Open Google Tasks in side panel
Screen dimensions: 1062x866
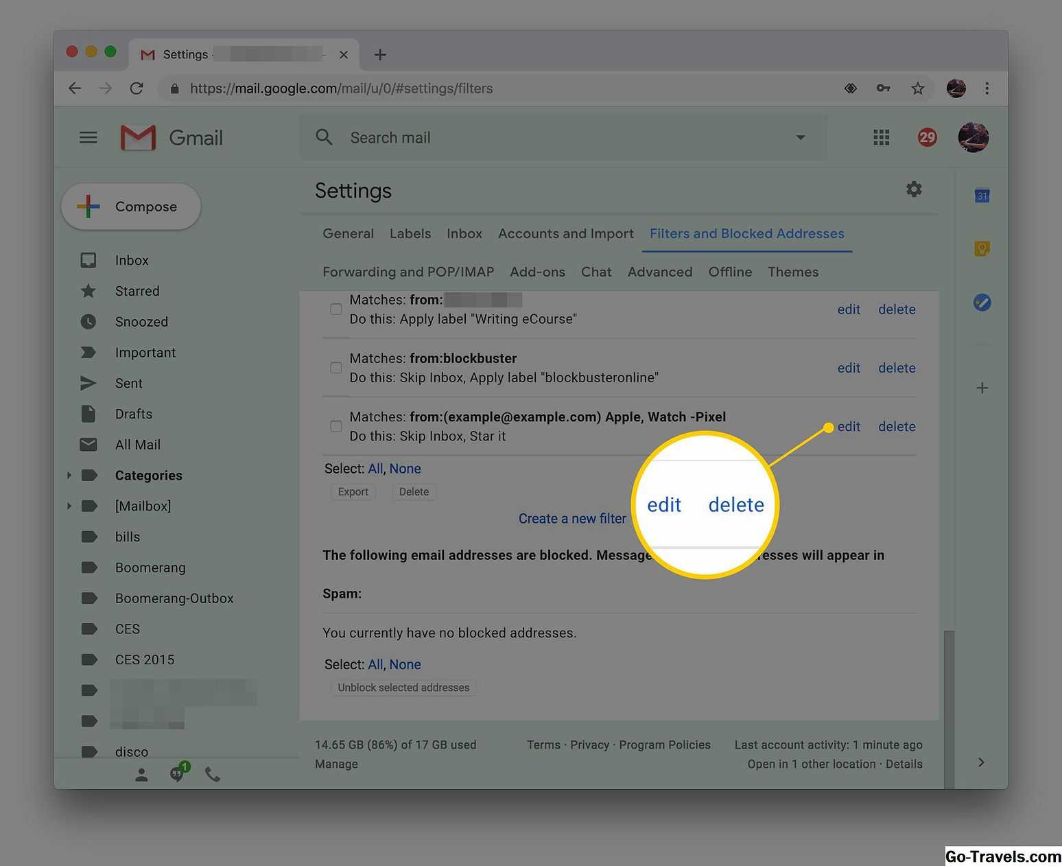pos(982,302)
